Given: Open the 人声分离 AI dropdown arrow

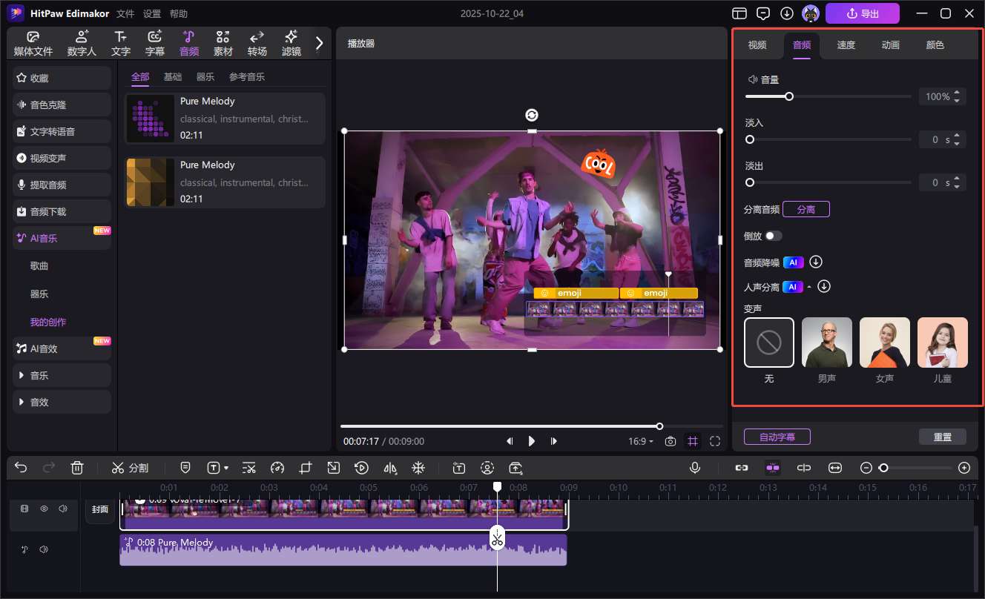Looking at the screenshot, I should [x=808, y=286].
